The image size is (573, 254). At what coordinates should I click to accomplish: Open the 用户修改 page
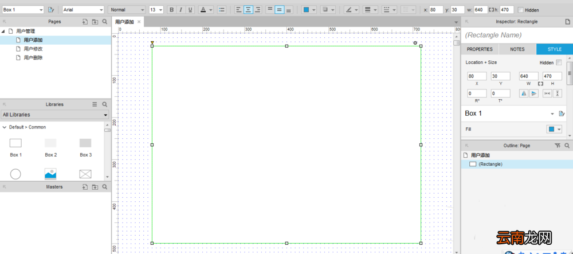tap(33, 49)
